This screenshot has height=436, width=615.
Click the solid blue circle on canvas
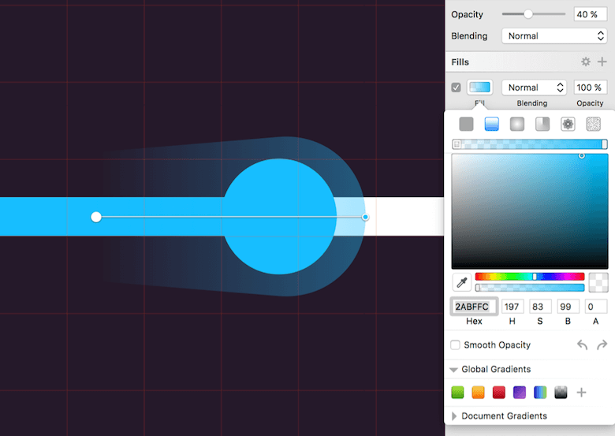click(x=279, y=217)
